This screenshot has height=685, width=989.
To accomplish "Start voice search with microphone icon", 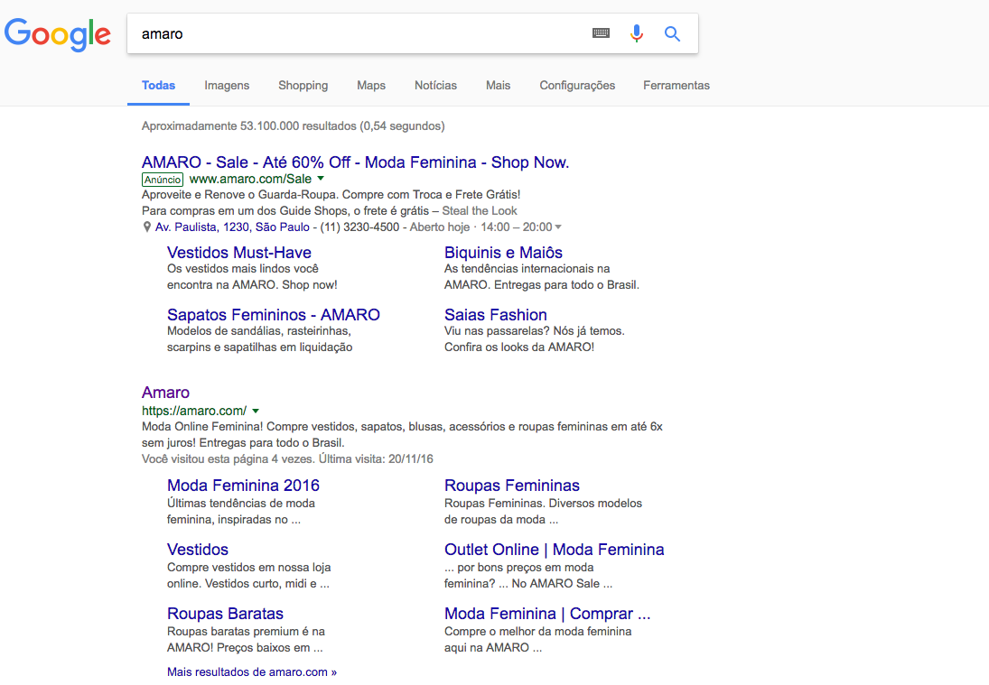I will pyautogui.click(x=637, y=33).
